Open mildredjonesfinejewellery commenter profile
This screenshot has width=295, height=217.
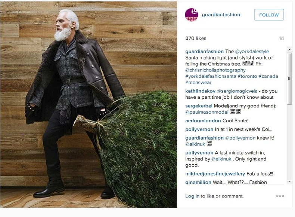(215, 174)
